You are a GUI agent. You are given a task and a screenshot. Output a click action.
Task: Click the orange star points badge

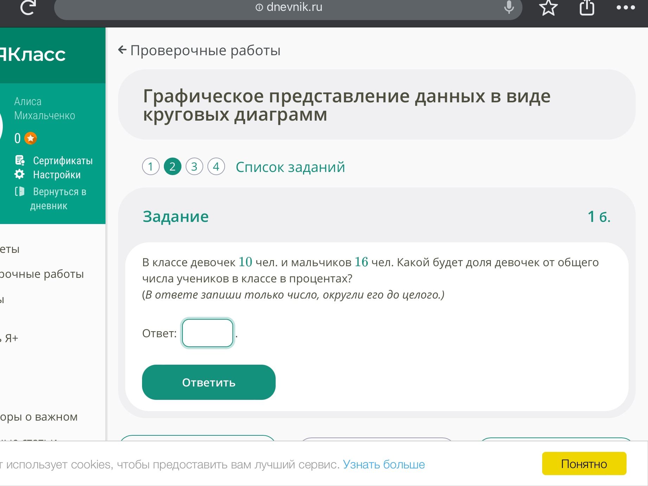click(x=31, y=138)
